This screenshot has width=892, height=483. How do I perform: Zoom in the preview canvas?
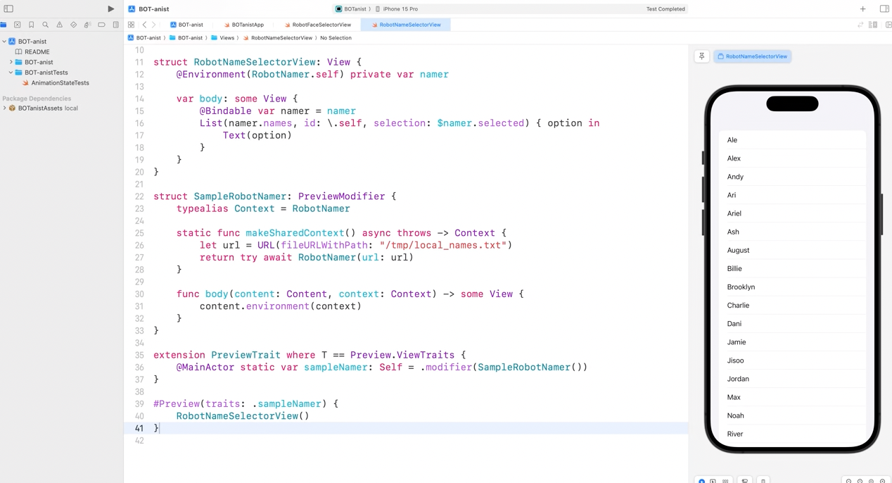[x=882, y=481]
